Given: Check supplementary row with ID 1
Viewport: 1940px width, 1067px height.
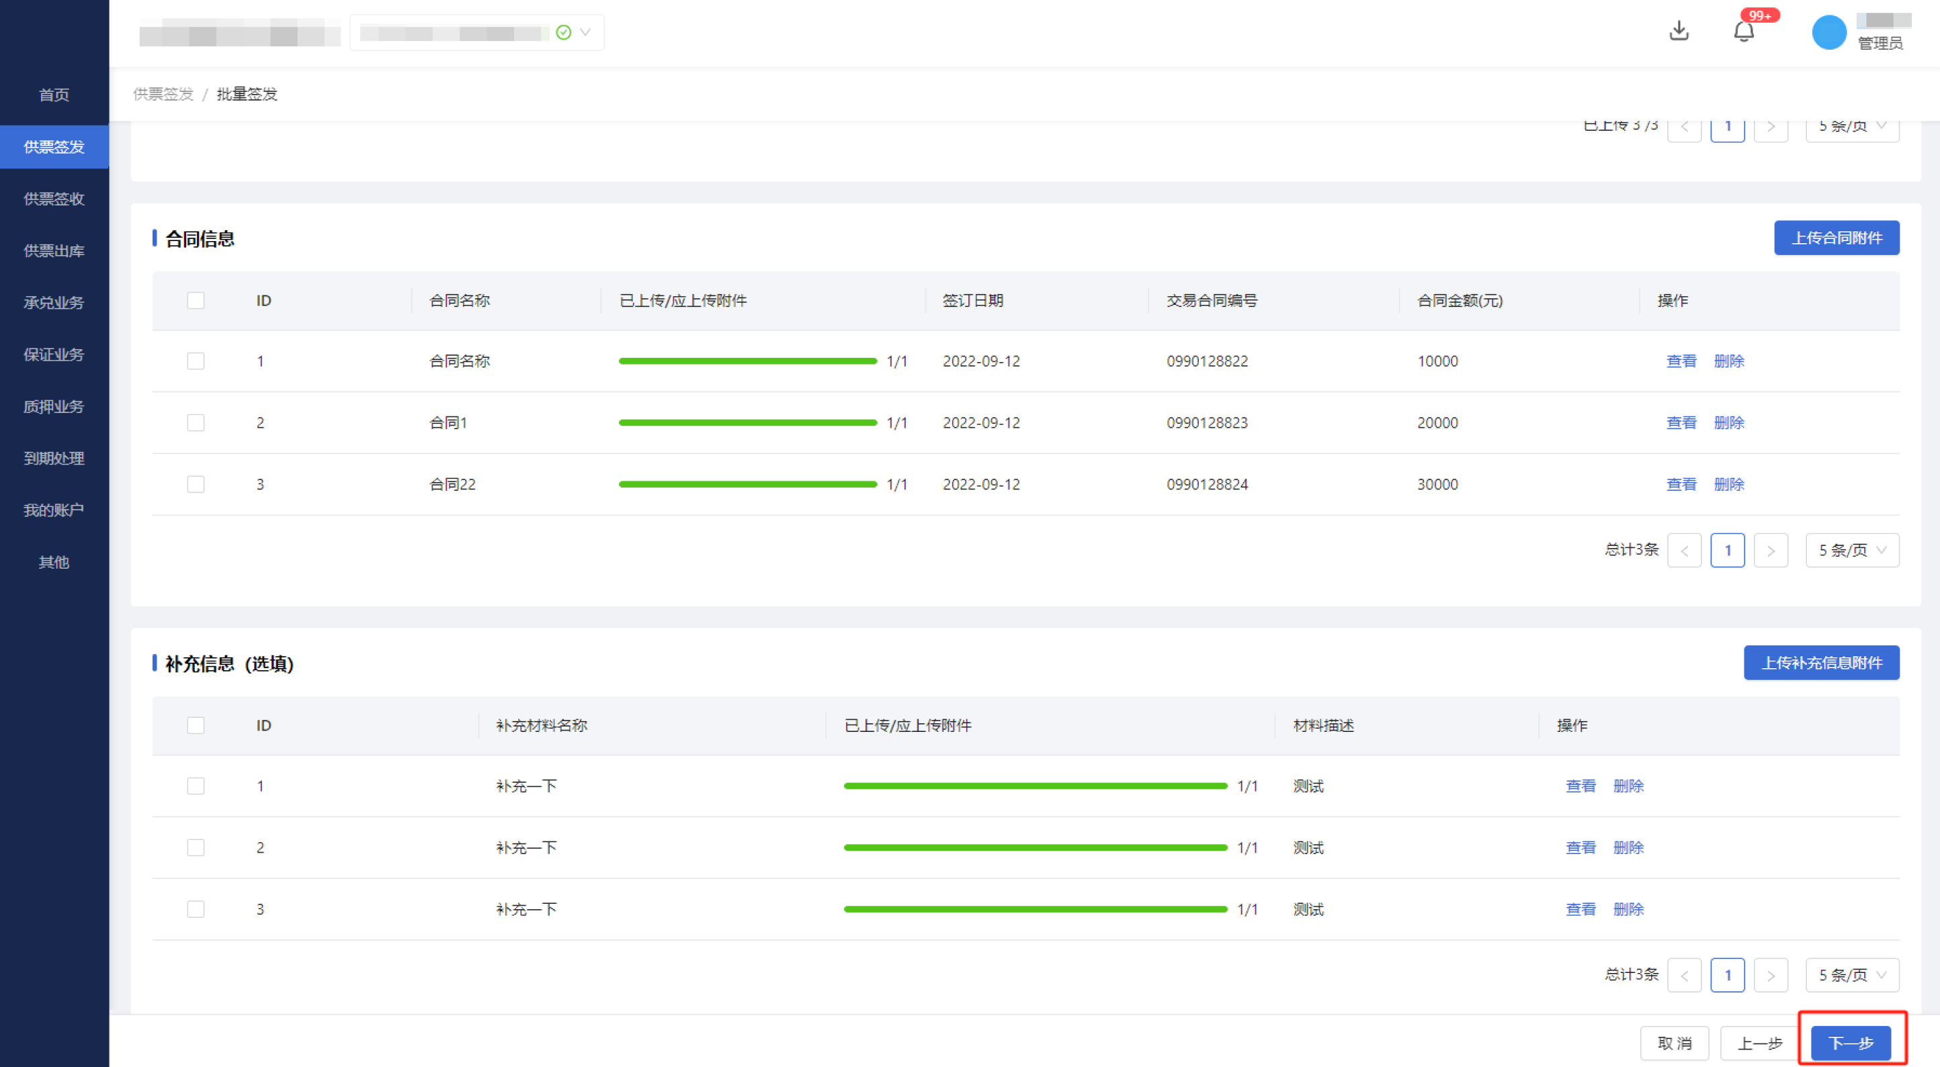Looking at the screenshot, I should [196, 786].
